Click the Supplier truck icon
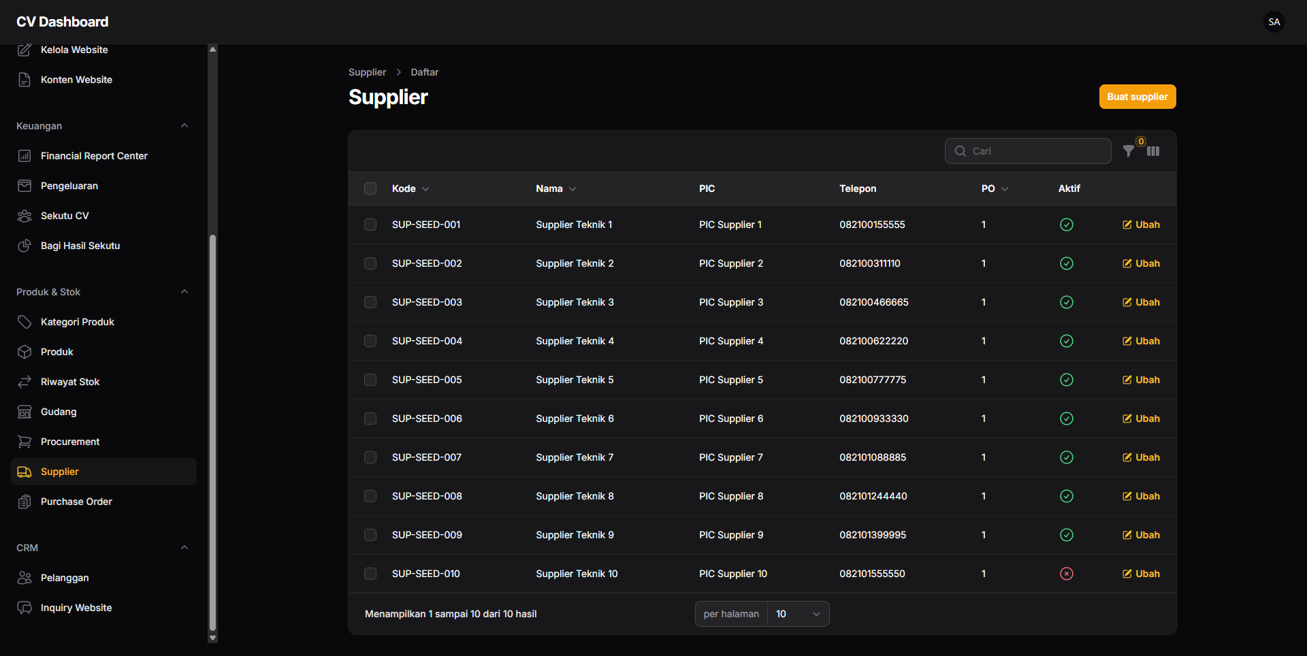This screenshot has width=1307, height=656. (25, 472)
